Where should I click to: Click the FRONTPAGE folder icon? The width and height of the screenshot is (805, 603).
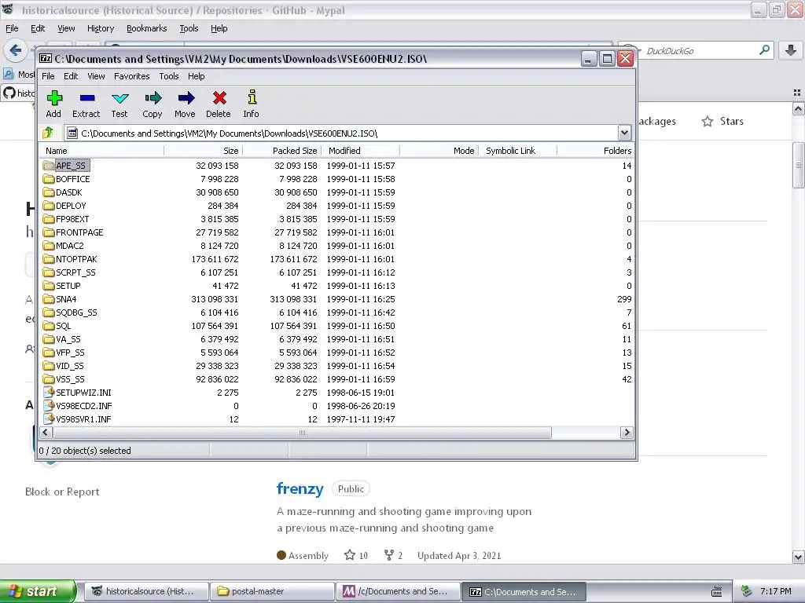pyautogui.click(x=49, y=232)
